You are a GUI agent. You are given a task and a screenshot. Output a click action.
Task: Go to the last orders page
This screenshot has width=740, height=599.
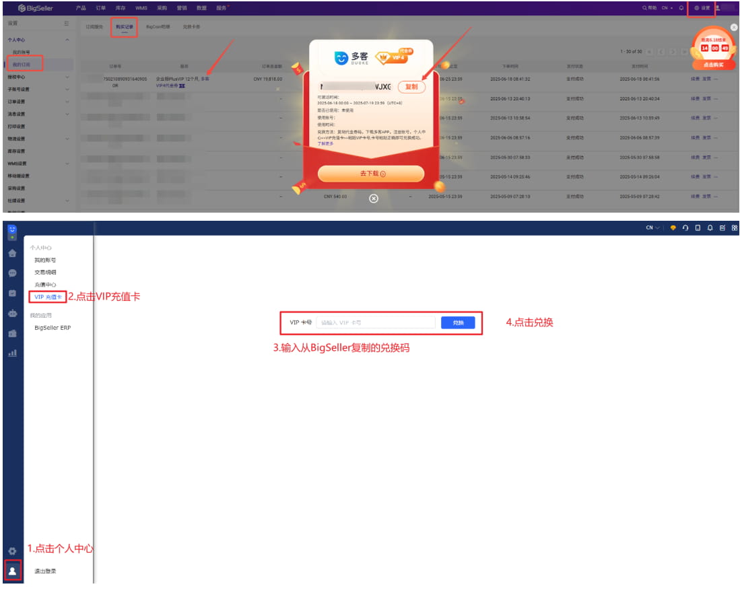684,51
